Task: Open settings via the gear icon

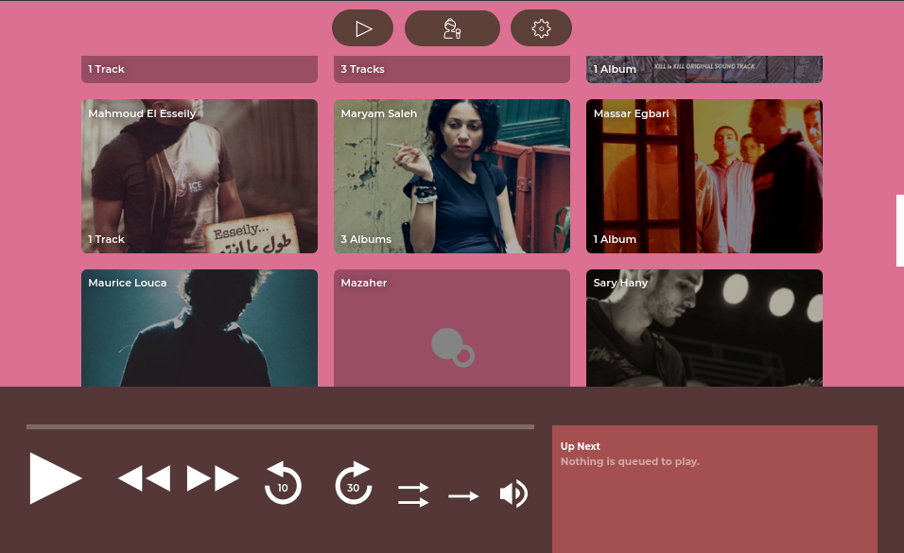Action: [541, 27]
